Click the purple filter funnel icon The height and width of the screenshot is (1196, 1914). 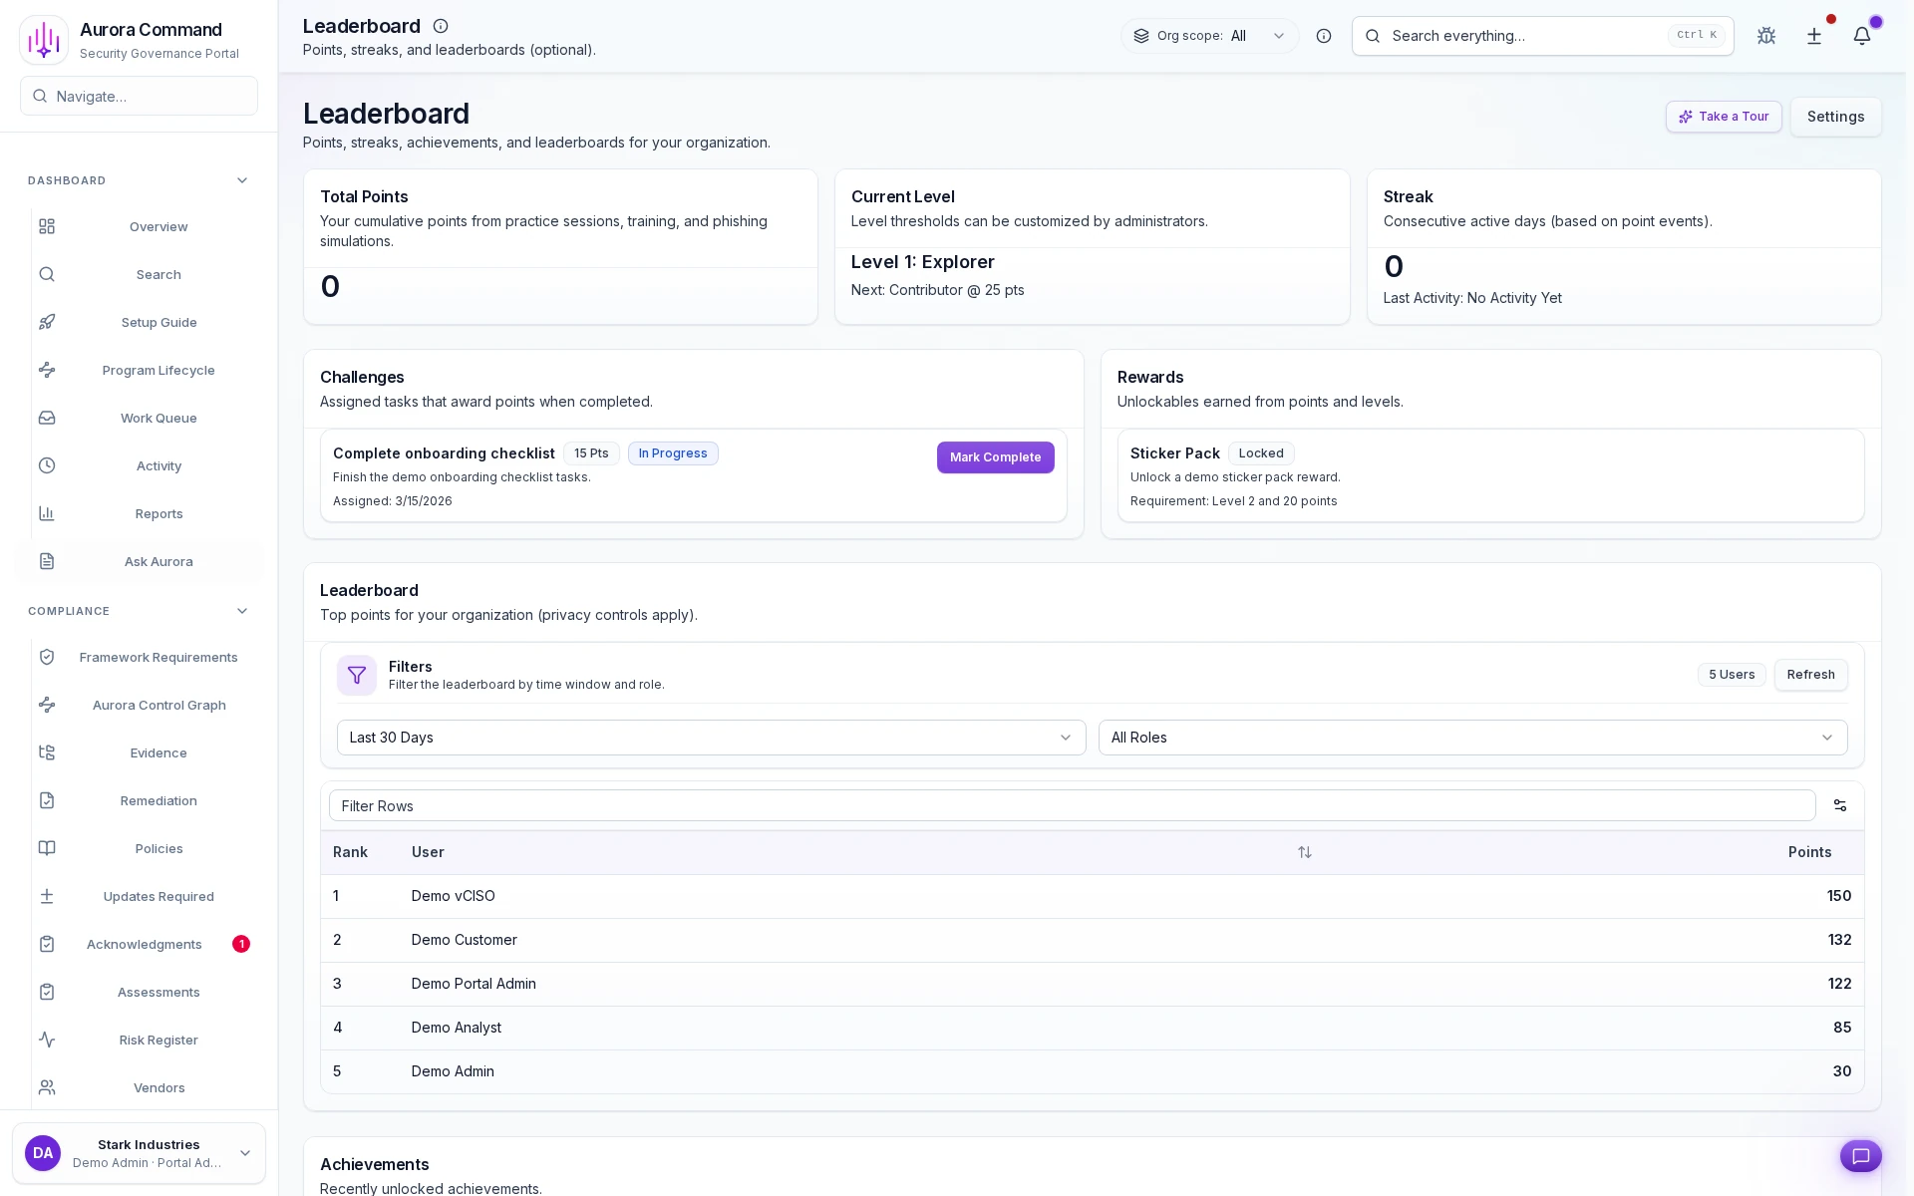[x=357, y=675]
